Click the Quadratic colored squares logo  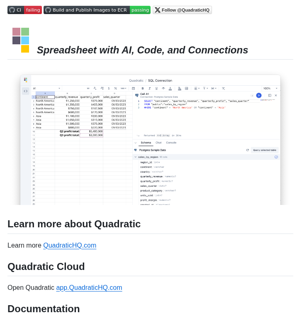coord(21,40)
